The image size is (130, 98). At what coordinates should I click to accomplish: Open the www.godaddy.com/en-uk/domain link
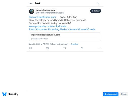click(x=48, y=26)
